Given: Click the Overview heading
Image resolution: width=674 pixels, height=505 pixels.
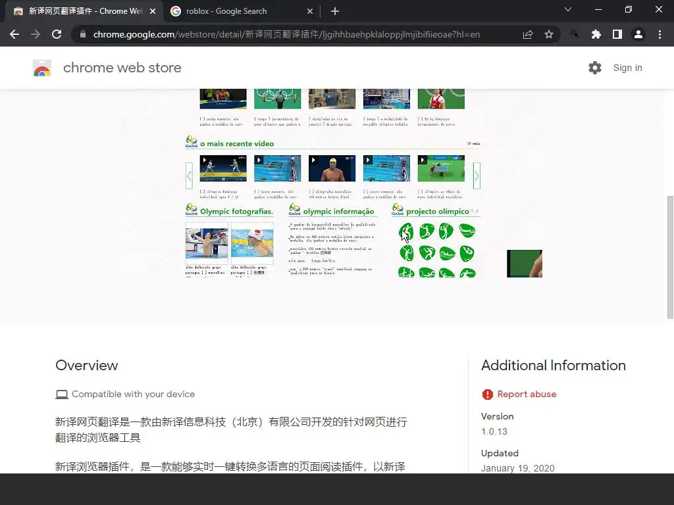Looking at the screenshot, I should pos(86,366).
